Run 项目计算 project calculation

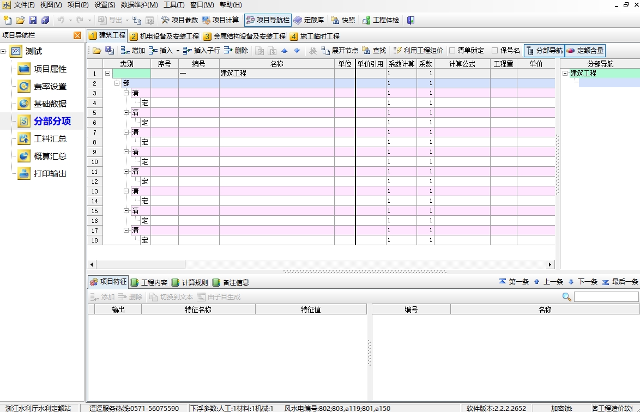220,20
